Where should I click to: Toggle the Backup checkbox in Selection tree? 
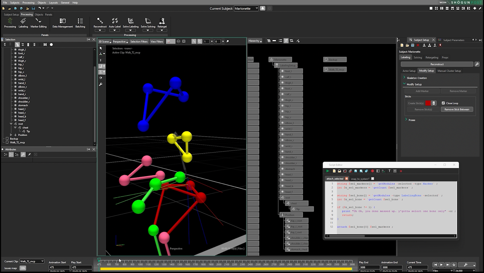[x=7, y=139]
